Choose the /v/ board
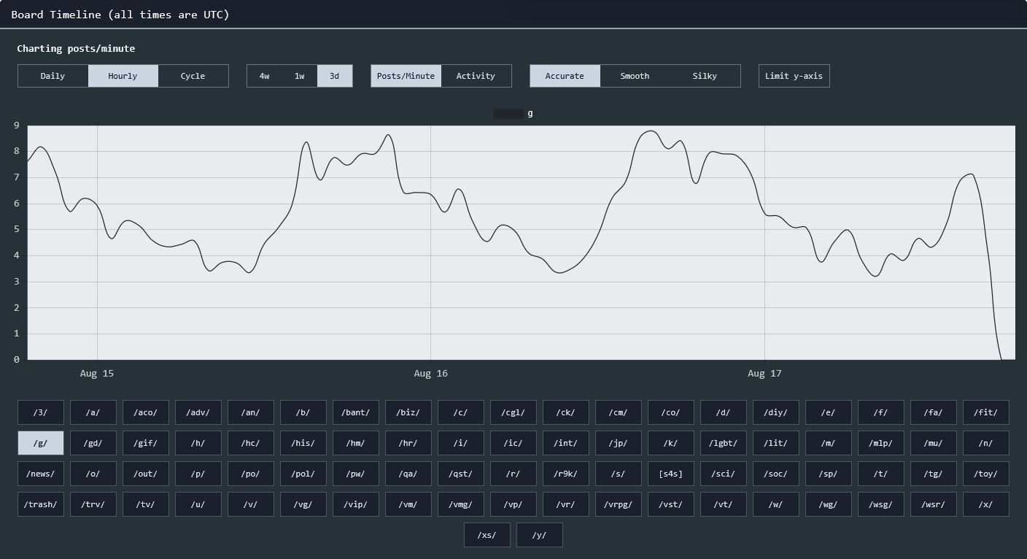 click(251, 504)
